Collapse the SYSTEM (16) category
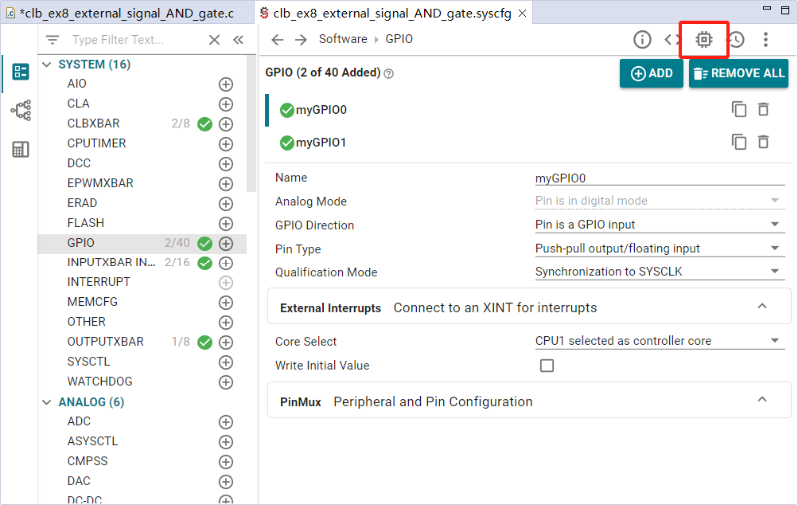The height and width of the screenshot is (505, 798). pyautogui.click(x=47, y=65)
